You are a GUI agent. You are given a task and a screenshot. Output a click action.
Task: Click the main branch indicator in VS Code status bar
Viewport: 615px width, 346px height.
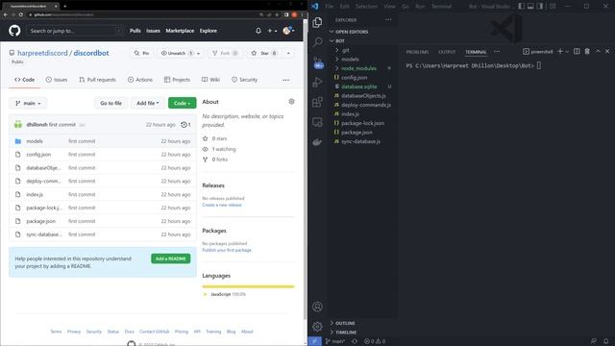[335, 341]
